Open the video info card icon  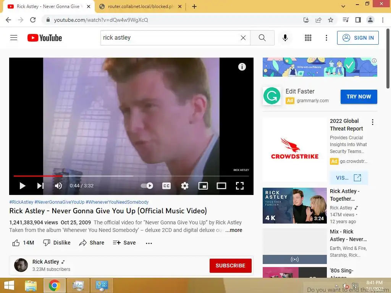click(242, 66)
